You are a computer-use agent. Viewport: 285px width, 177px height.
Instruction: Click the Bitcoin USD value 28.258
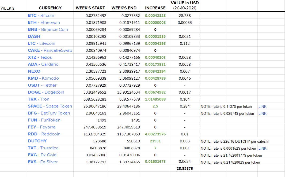coord(185,16)
